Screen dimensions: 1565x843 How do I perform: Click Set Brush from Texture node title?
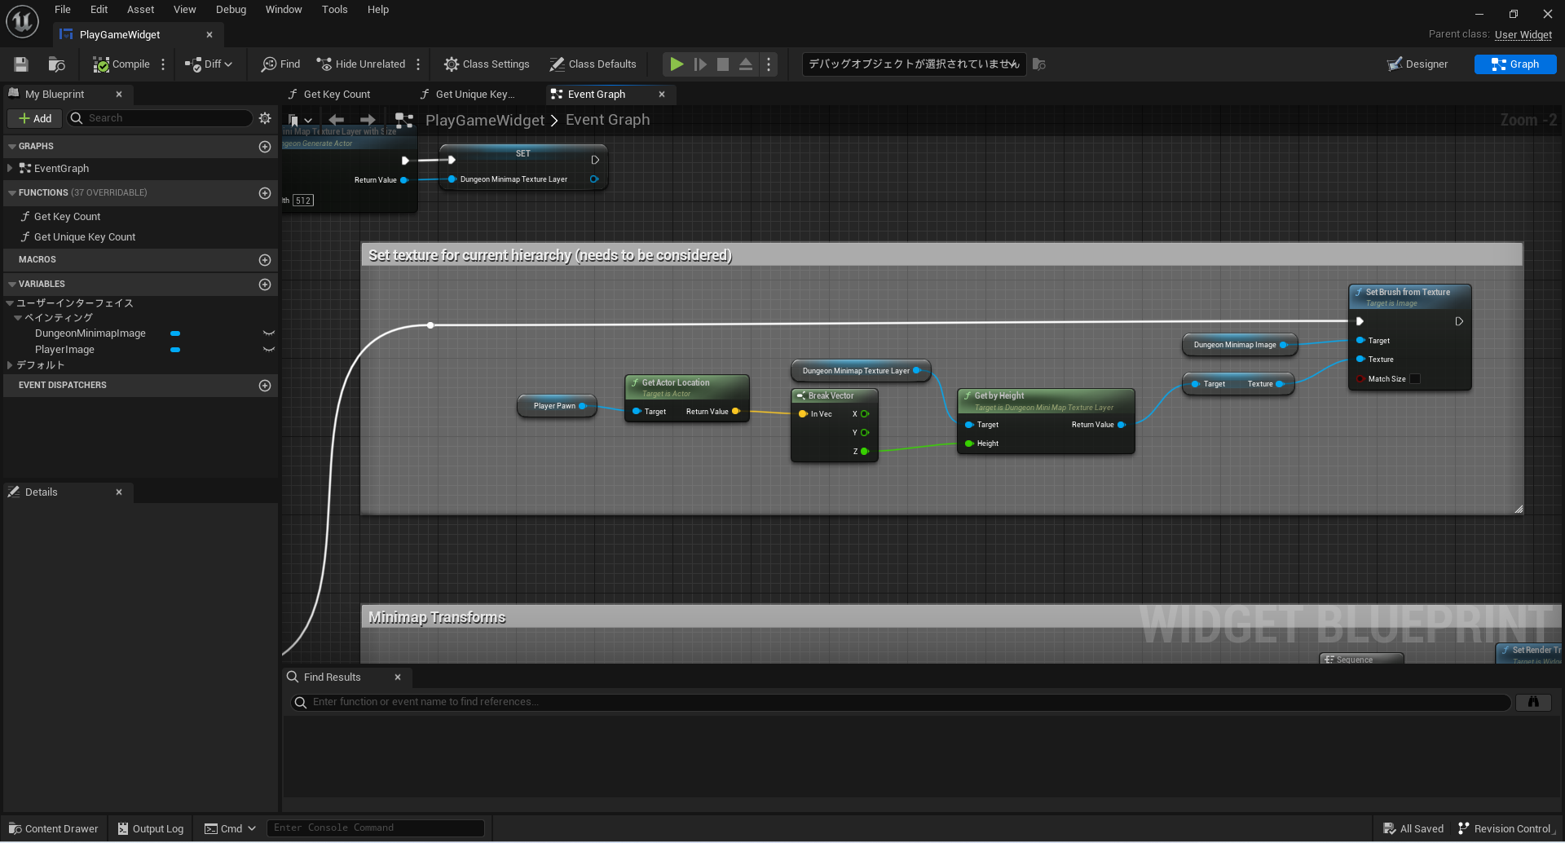click(1408, 292)
